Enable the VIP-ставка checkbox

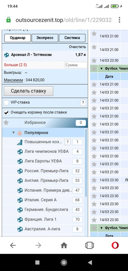tap(6, 102)
